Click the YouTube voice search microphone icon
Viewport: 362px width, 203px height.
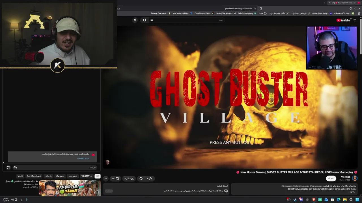coord(135,20)
